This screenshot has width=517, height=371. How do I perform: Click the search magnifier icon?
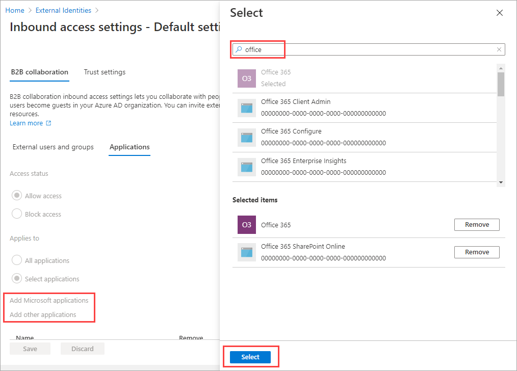point(238,49)
